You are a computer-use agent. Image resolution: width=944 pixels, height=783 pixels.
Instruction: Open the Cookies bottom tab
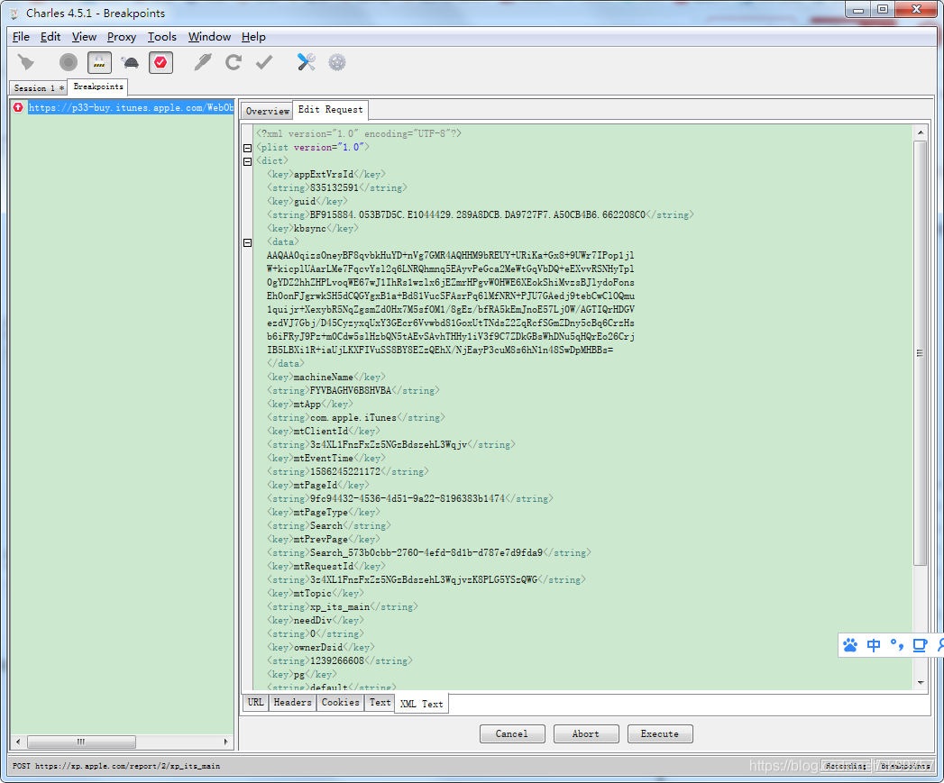pos(340,702)
